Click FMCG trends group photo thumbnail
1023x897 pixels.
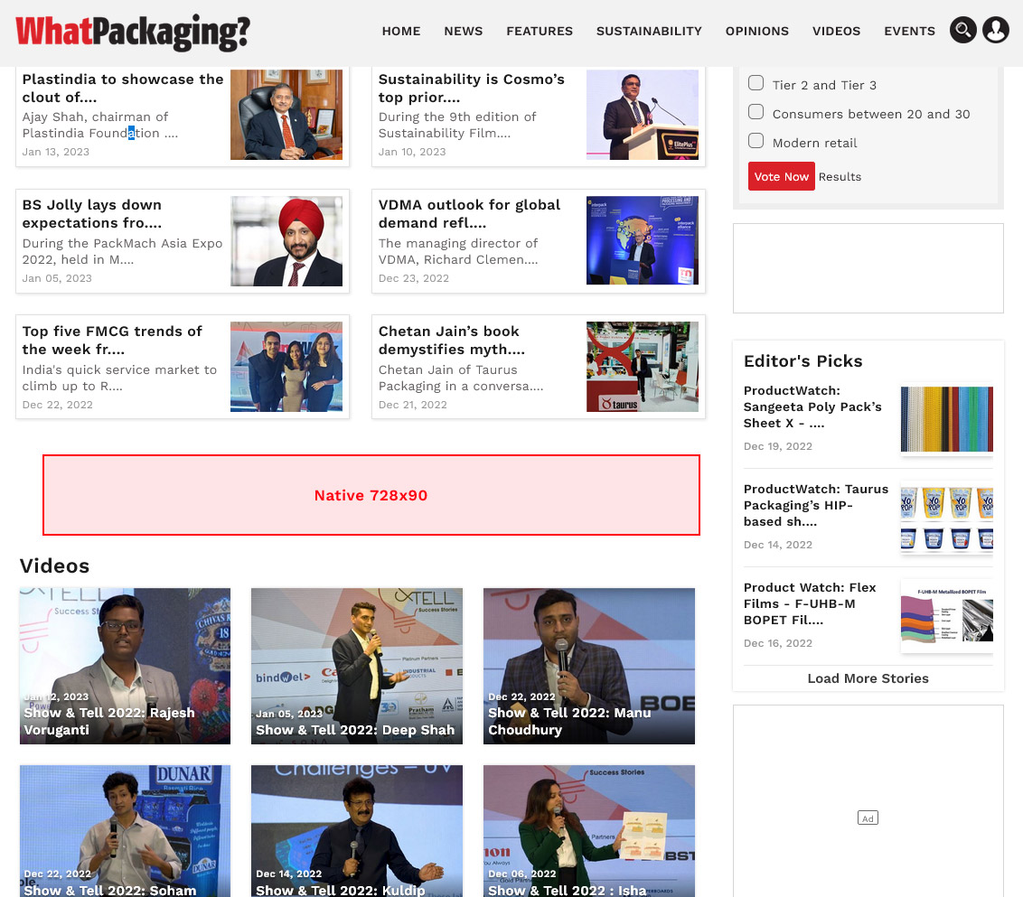(286, 367)
